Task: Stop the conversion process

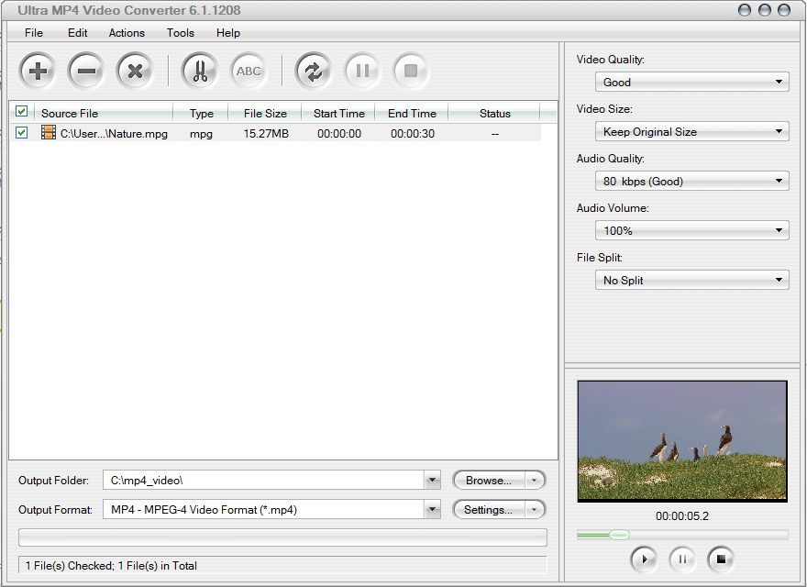Action: pos(411,71)
